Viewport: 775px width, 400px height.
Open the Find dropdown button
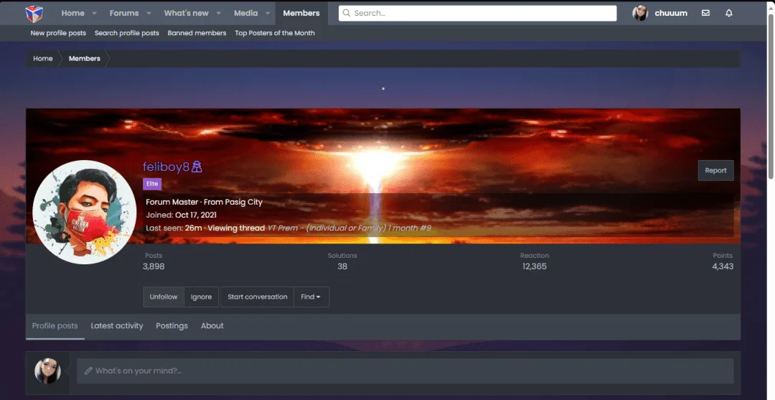pyautogui.click(x=311, y=297)
